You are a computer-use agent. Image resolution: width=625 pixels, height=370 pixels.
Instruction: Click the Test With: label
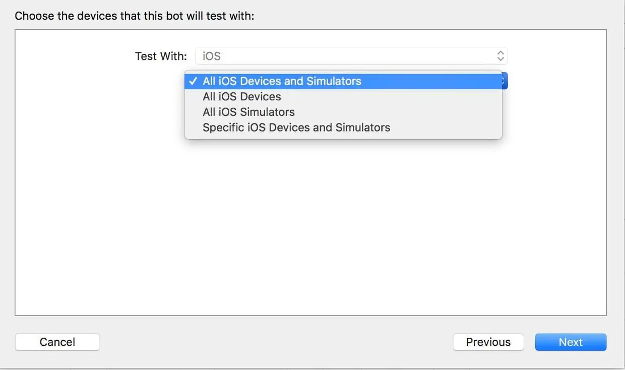(161, 56)
